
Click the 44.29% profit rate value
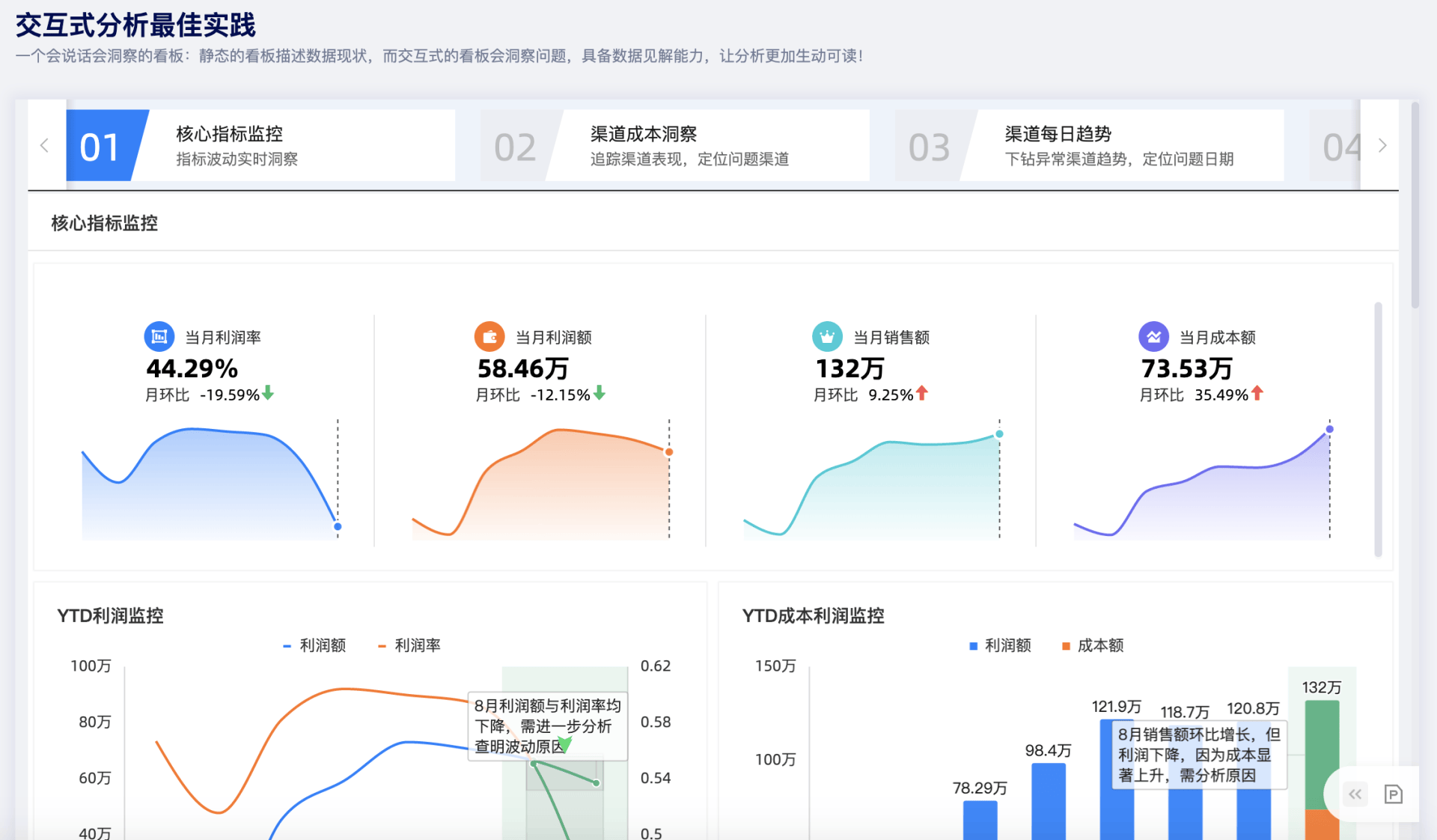(x=192, y=368)
